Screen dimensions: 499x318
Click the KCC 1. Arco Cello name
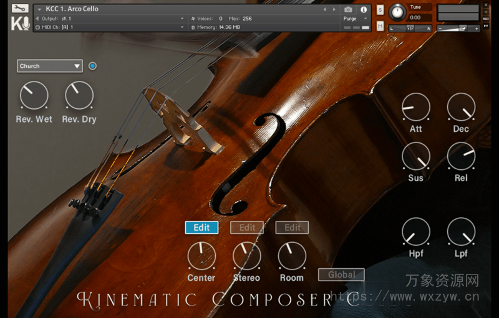pyautogui.click(x=72, y=9)
